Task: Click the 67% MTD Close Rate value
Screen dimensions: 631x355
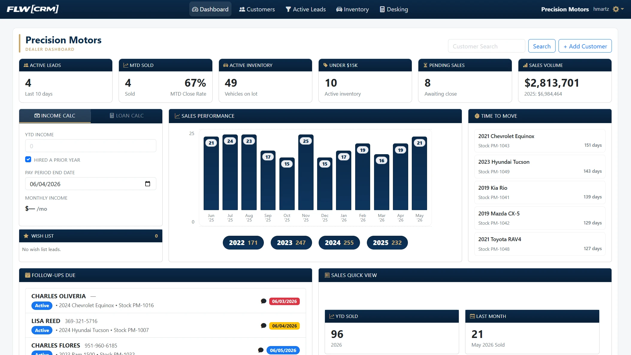Action: point(195,83)
